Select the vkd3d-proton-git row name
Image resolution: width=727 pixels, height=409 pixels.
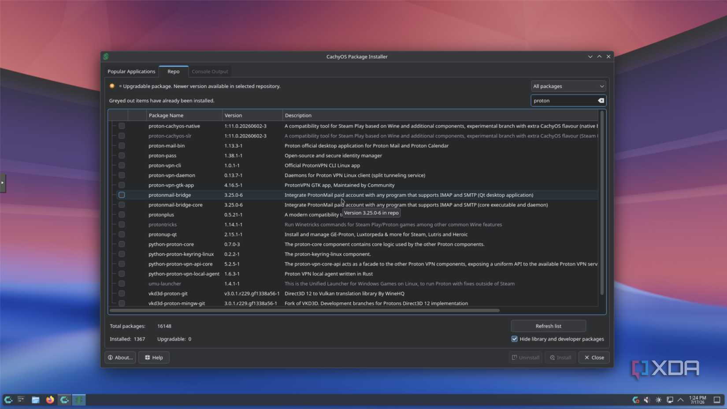pos(168,294)
